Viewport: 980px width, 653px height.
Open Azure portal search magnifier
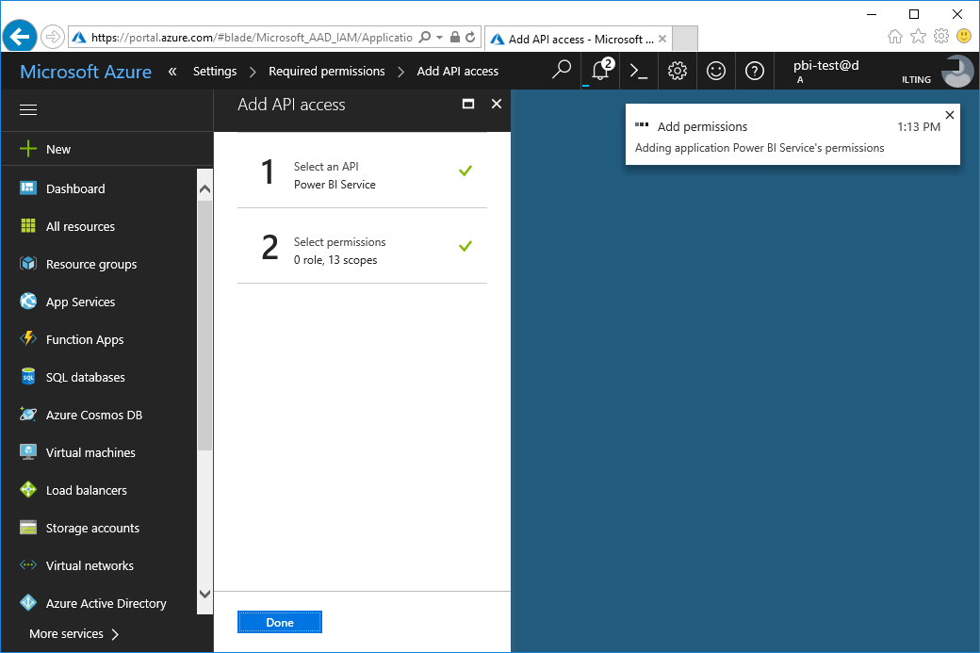coord(562,71)
